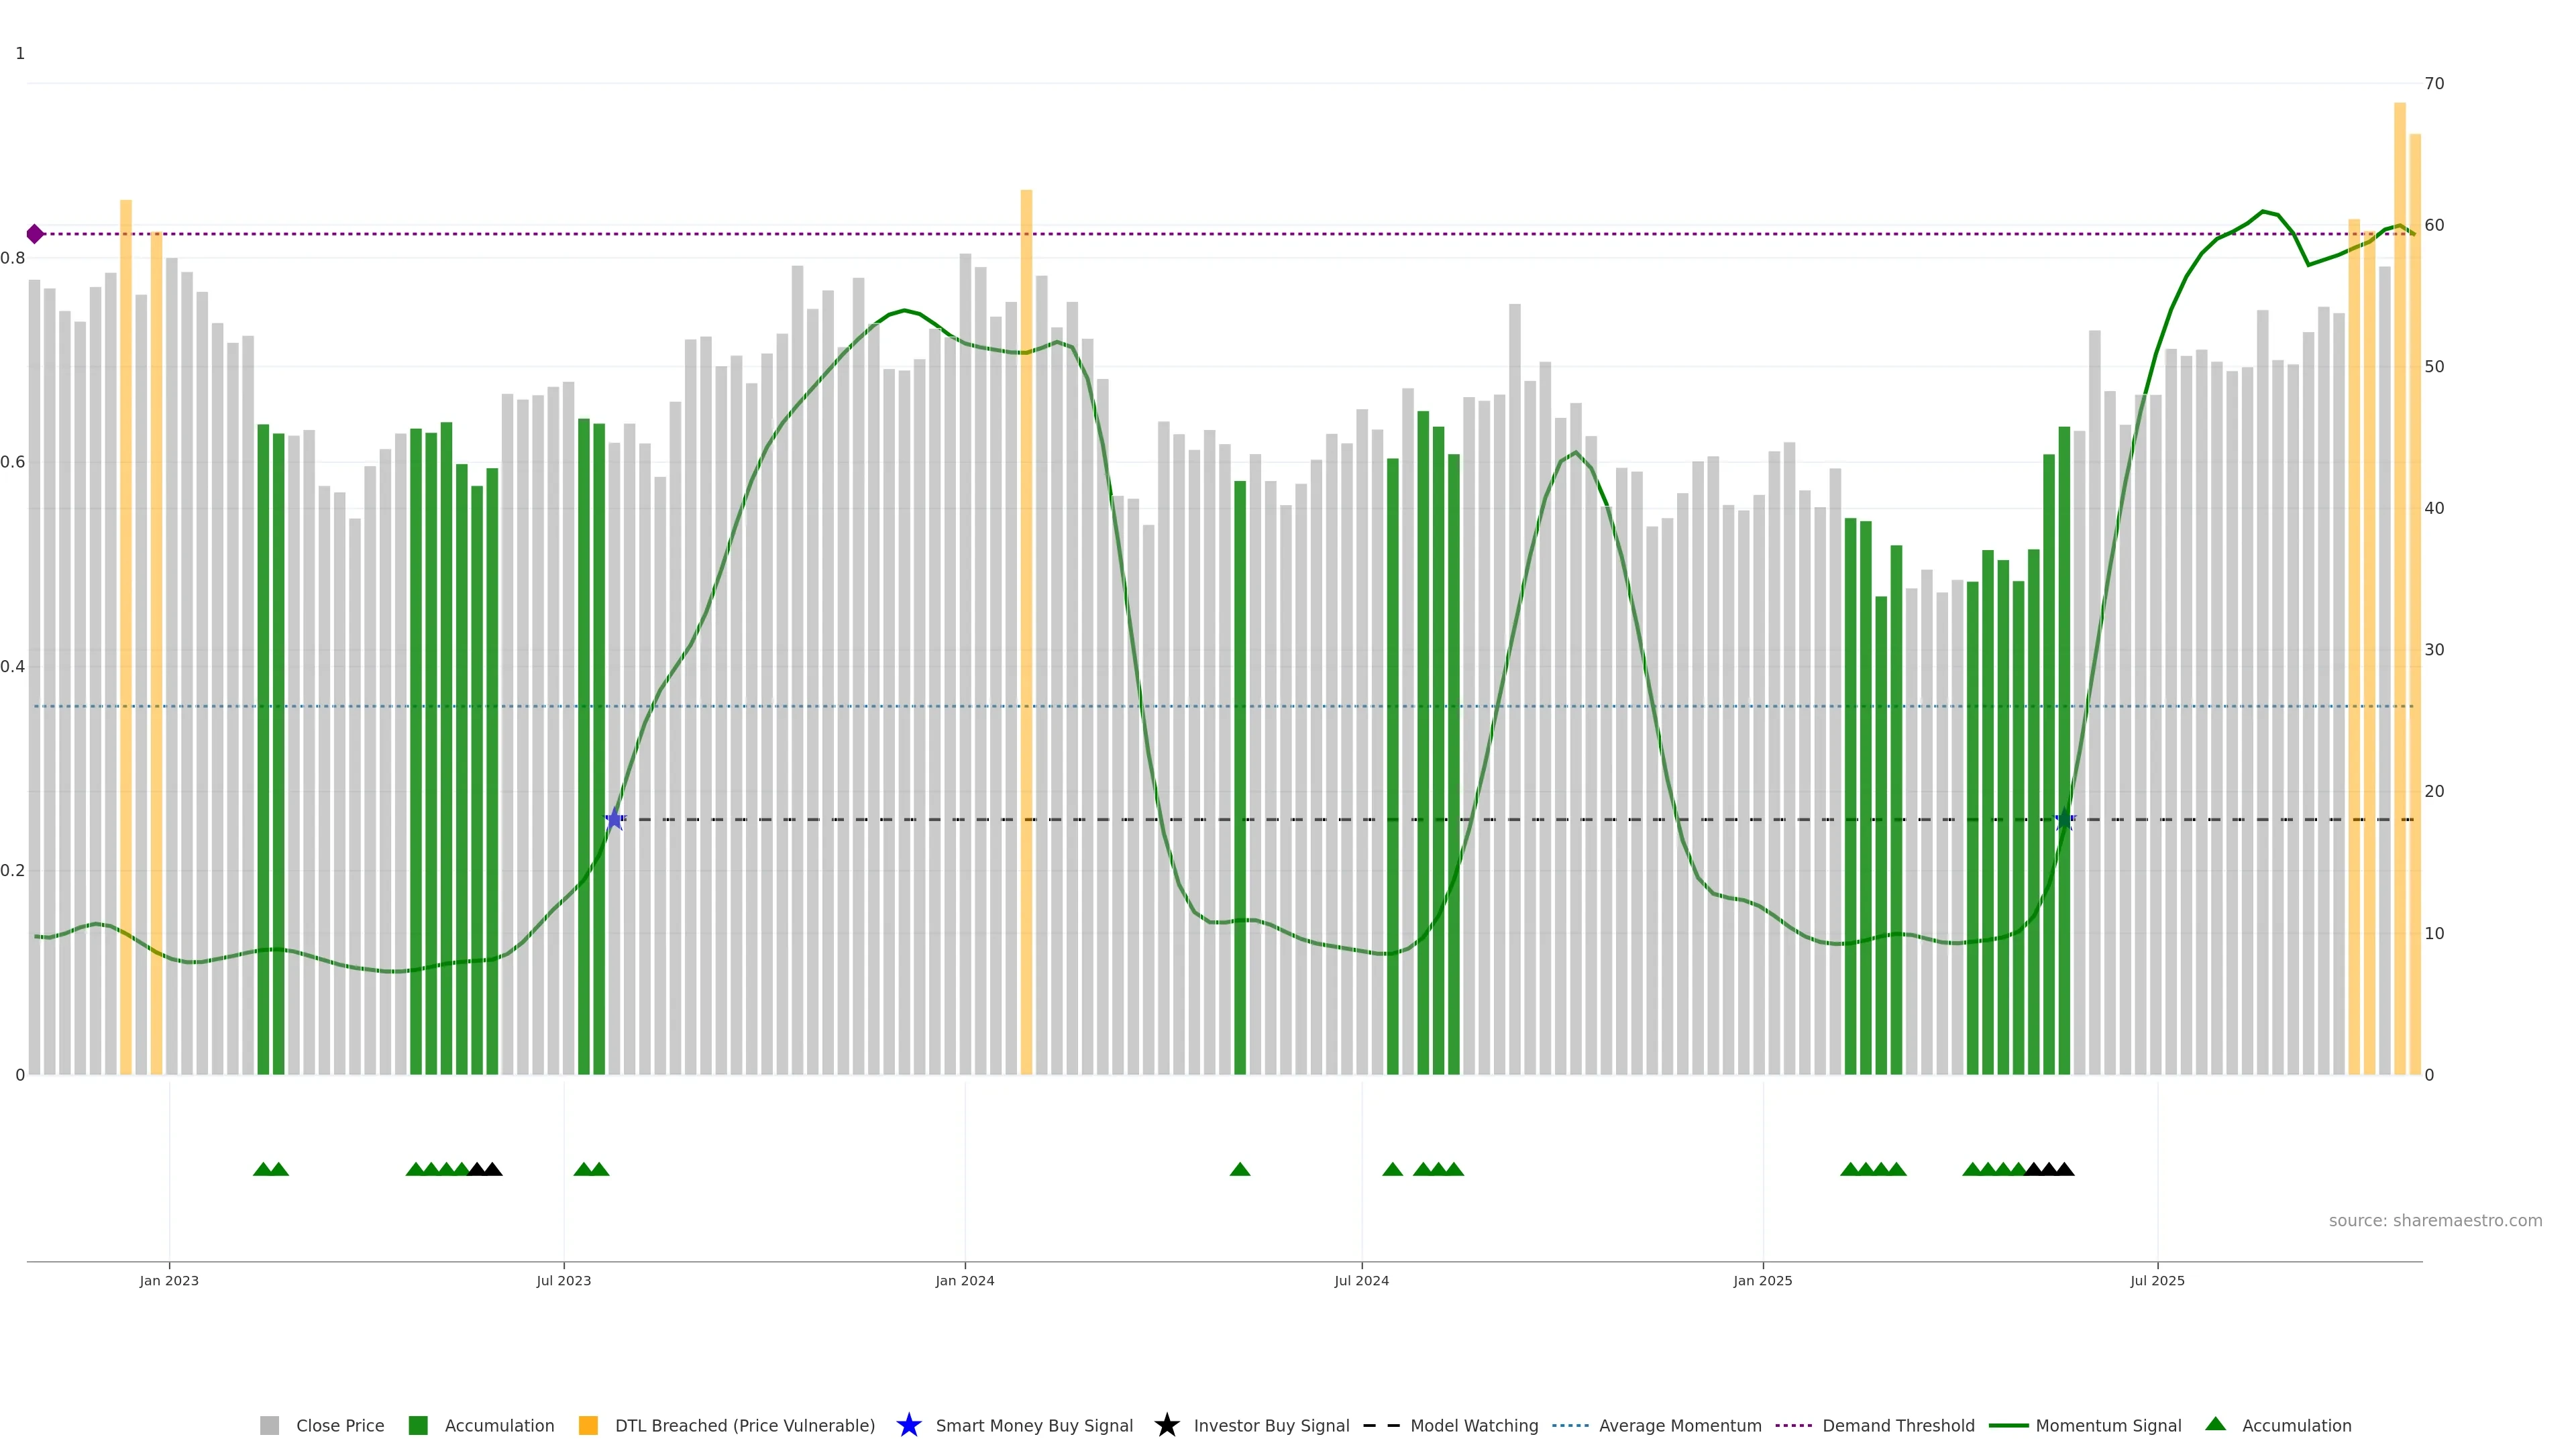Click the green Accumulation bar swatch in legend
Screen dimensions: 2576x1449
pyautogui.click(x=418, y=1425)
